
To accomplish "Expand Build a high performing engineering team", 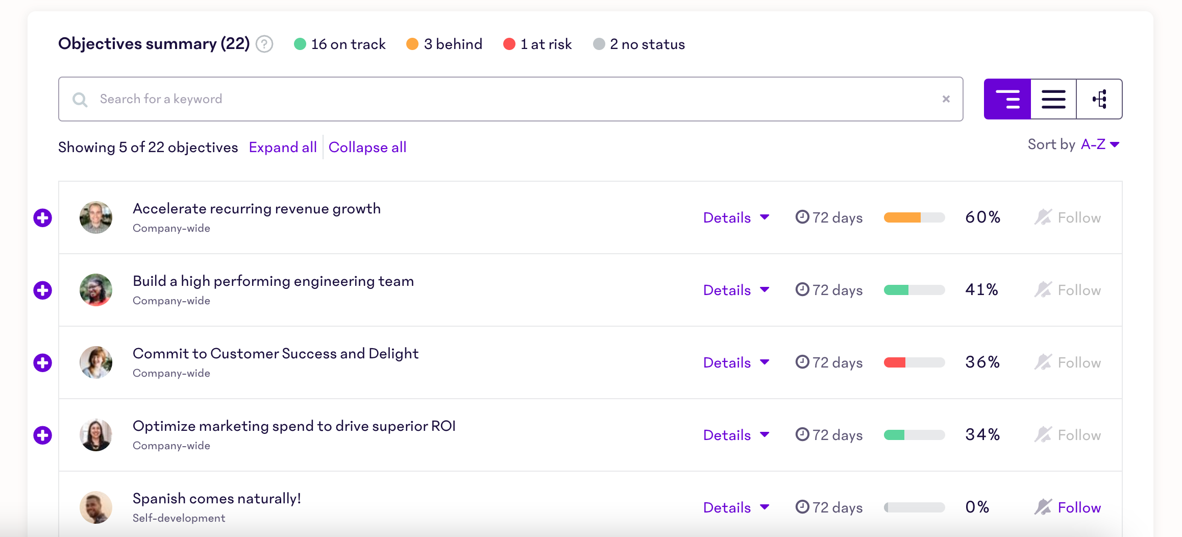I will pos(43,290).
